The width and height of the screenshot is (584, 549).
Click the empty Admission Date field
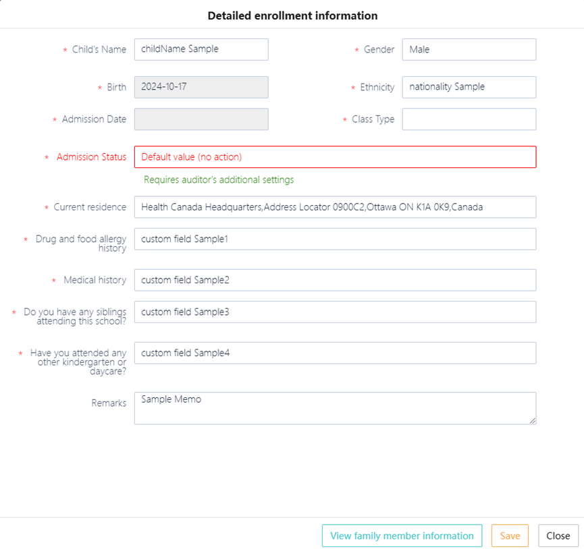201,119
